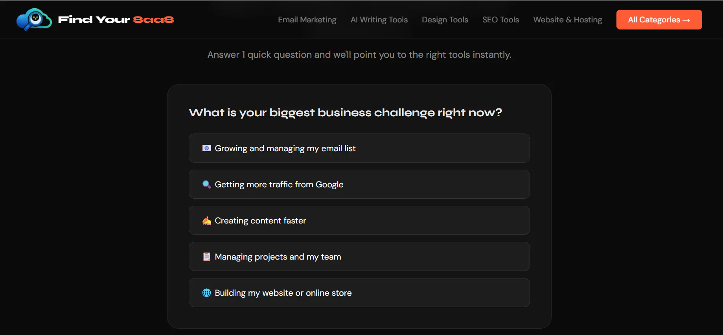This screenshot has height=335, width=723.
Task: Click the envelope icon beside email list option
Action: 206,148
